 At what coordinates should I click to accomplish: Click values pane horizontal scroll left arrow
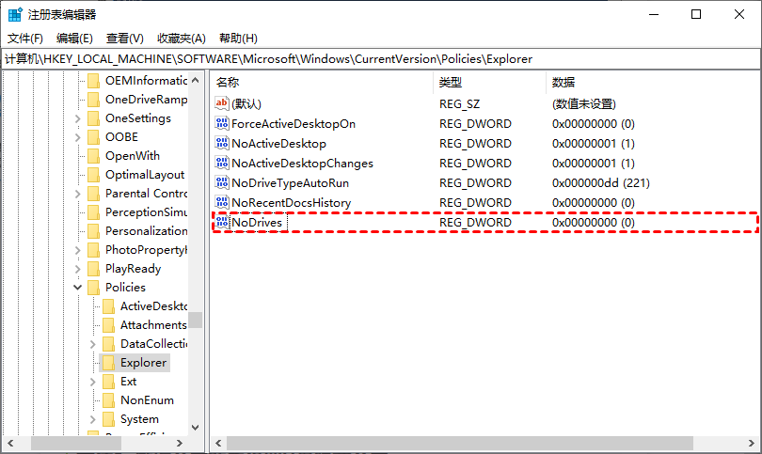(218, 443)
